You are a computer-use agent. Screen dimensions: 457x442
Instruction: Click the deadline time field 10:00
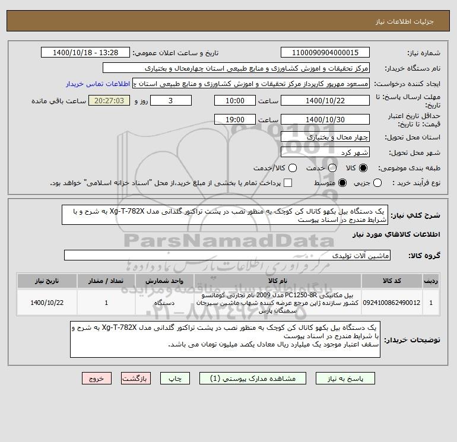(235, 100)
